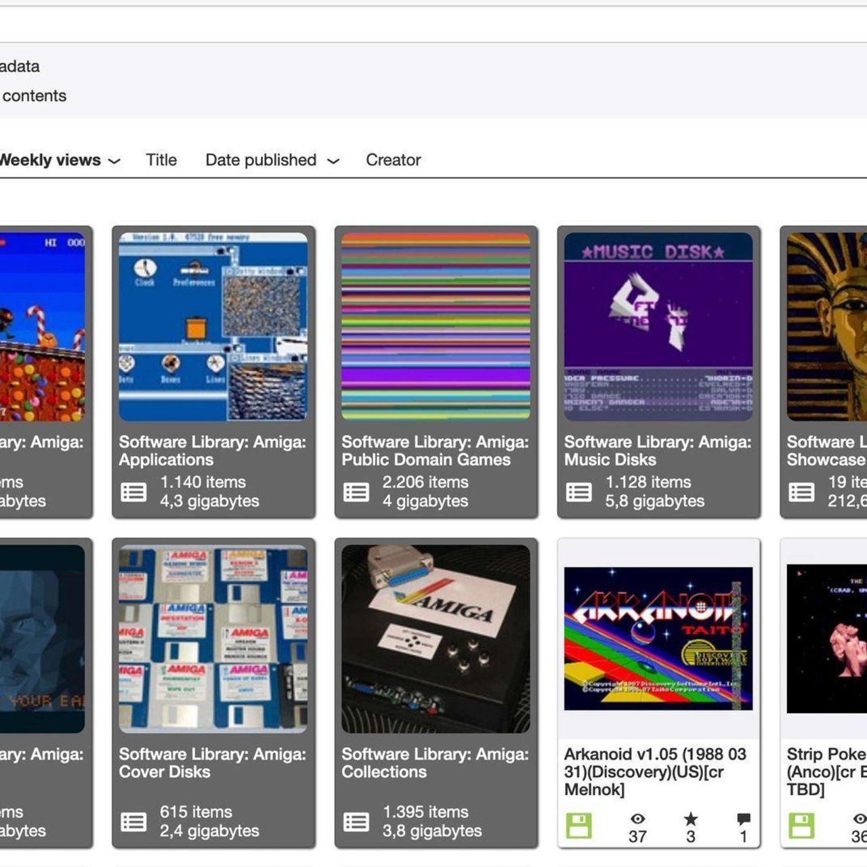Click the reviews count '1' on Arkanoid card
The image size is (867, 867).
tap(744, 837)
